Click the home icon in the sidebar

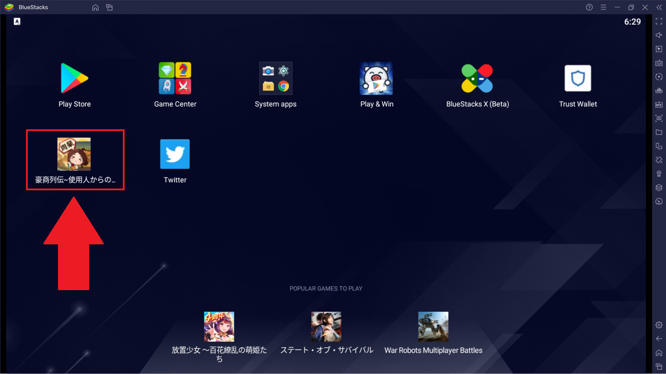[x=659, y=353]
